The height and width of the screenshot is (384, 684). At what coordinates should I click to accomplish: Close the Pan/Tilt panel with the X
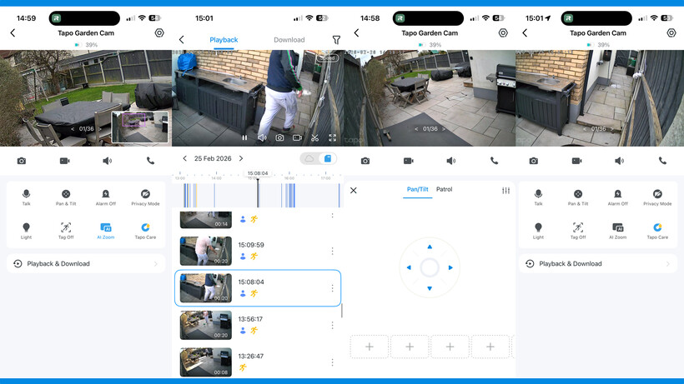coord(354,190)
